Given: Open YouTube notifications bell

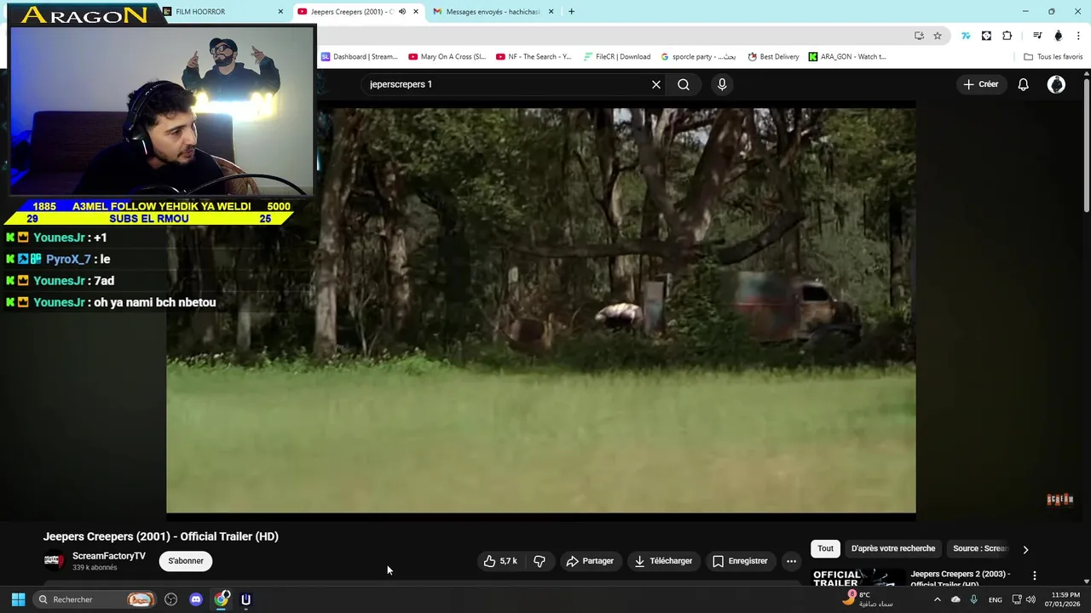Looking at the screenshot, I should click(x=1024, y=84).
